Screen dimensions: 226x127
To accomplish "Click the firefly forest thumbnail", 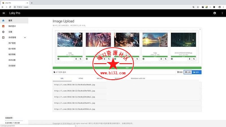I will pos(183,40).
